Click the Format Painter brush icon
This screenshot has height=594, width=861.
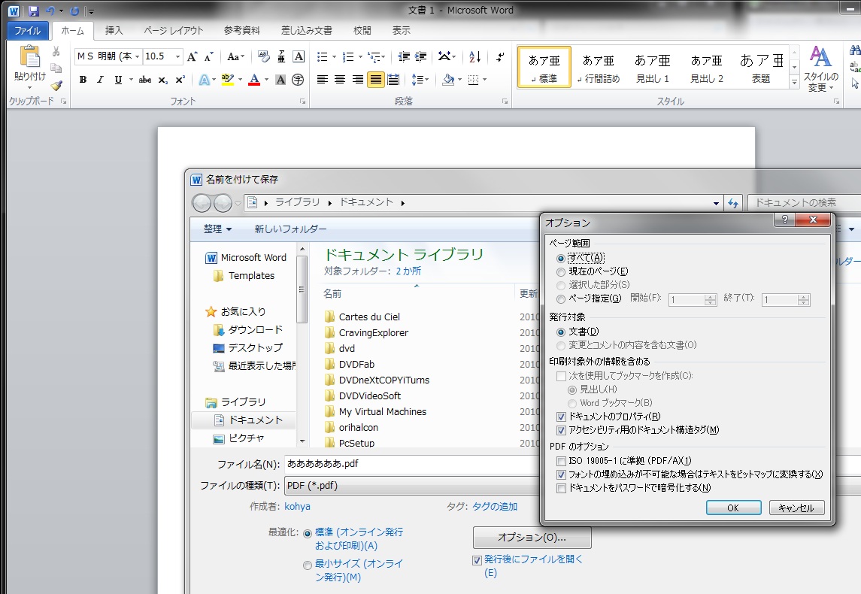coord(56,86)
